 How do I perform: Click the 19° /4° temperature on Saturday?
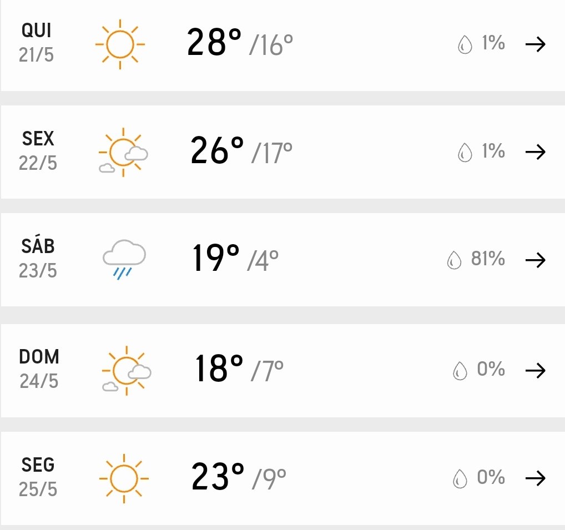click(x=235, y=259)
